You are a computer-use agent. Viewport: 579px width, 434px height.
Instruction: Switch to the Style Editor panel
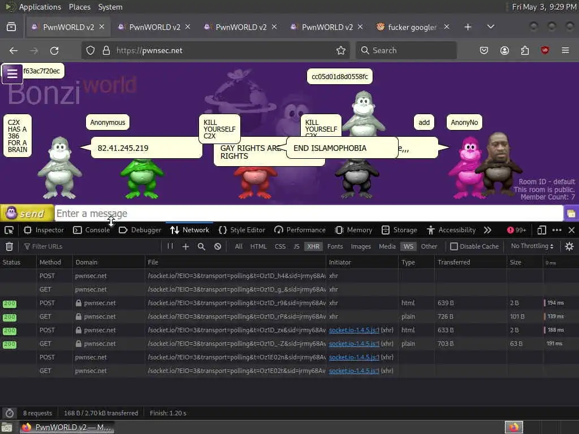click(x=242, y=231)
